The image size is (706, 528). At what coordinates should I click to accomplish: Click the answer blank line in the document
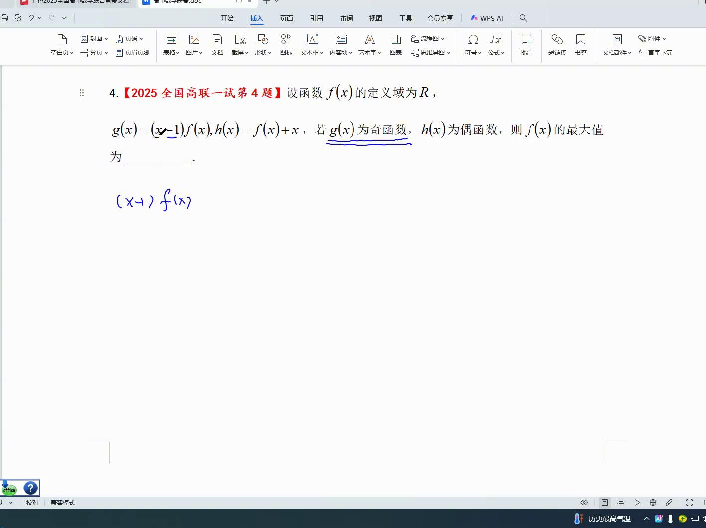pyautogui.click(x=158, y=158)
